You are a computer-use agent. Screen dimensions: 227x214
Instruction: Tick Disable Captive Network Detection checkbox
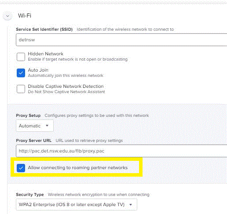[21, 89]
